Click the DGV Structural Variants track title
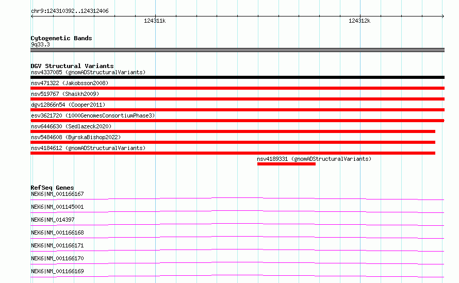 (x=72, y=66)
